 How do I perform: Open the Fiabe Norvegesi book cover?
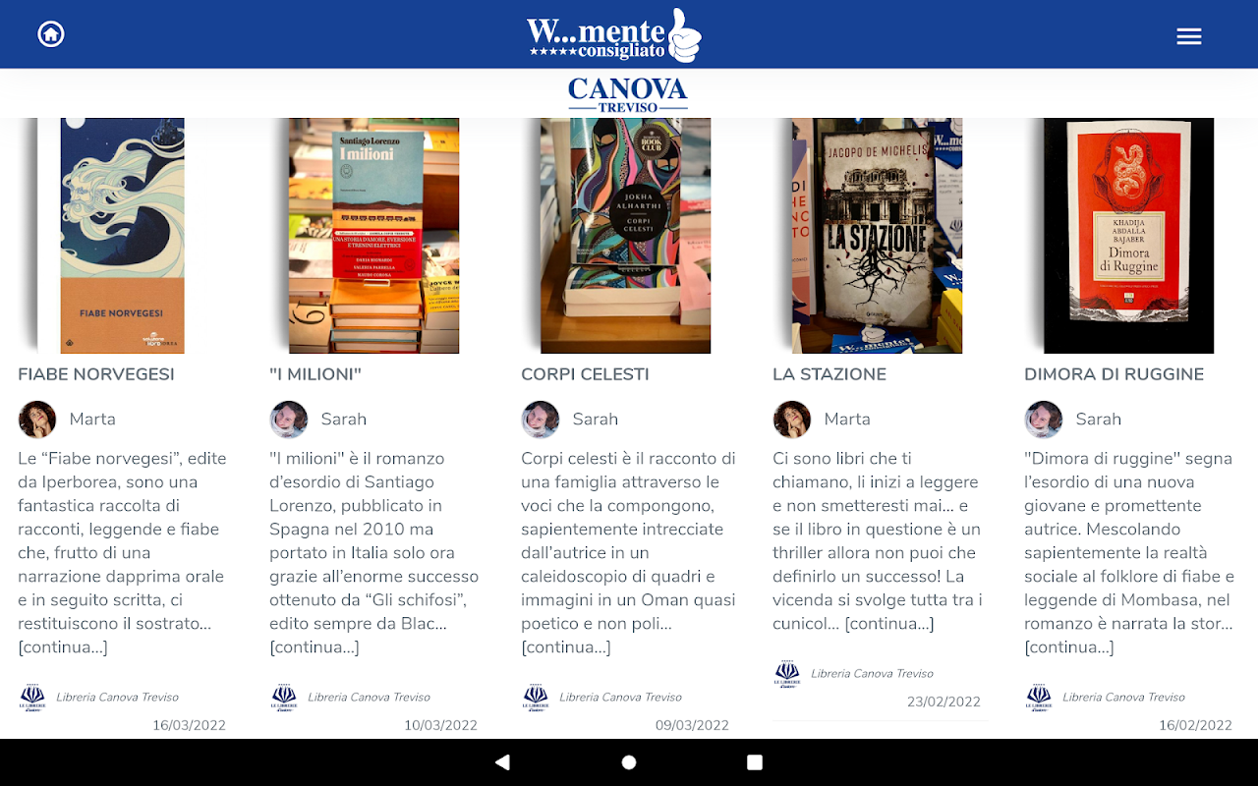tap(123, 236)
